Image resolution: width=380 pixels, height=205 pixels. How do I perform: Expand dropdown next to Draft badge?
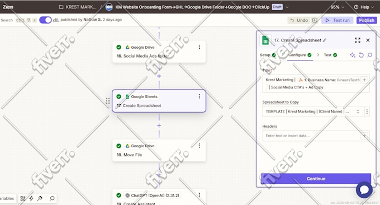[287, 7]
